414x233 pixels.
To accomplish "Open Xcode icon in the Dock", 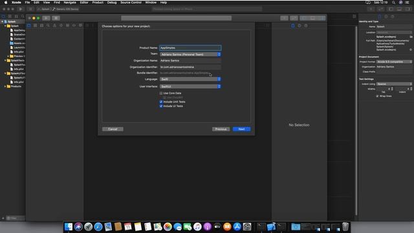I will [x=272, y=227].
